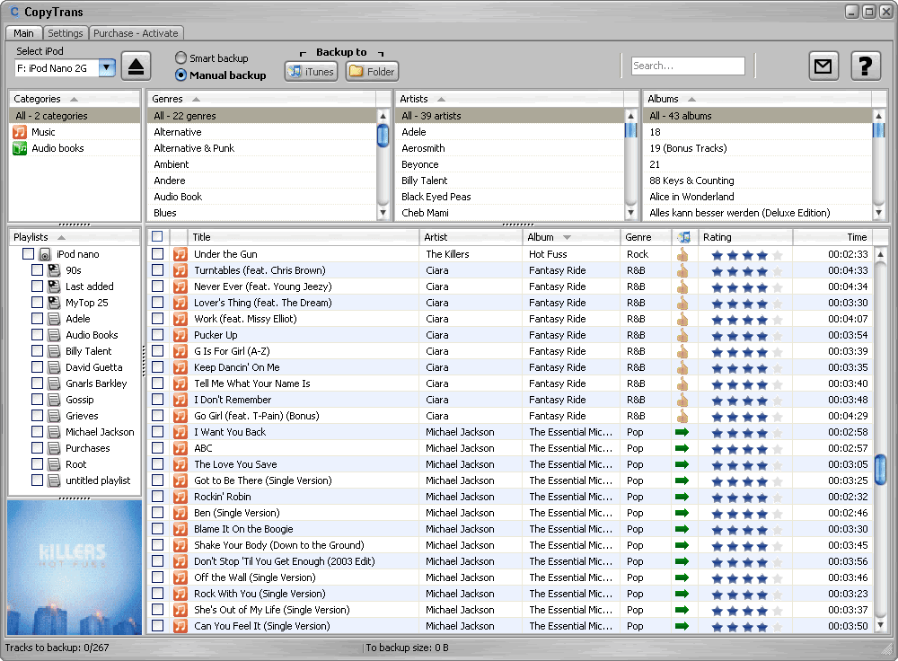The width and height of the screenshot is (898, 661).
Task: Check the Audio Books playlist checkbox
Action: tap(37, 334)
